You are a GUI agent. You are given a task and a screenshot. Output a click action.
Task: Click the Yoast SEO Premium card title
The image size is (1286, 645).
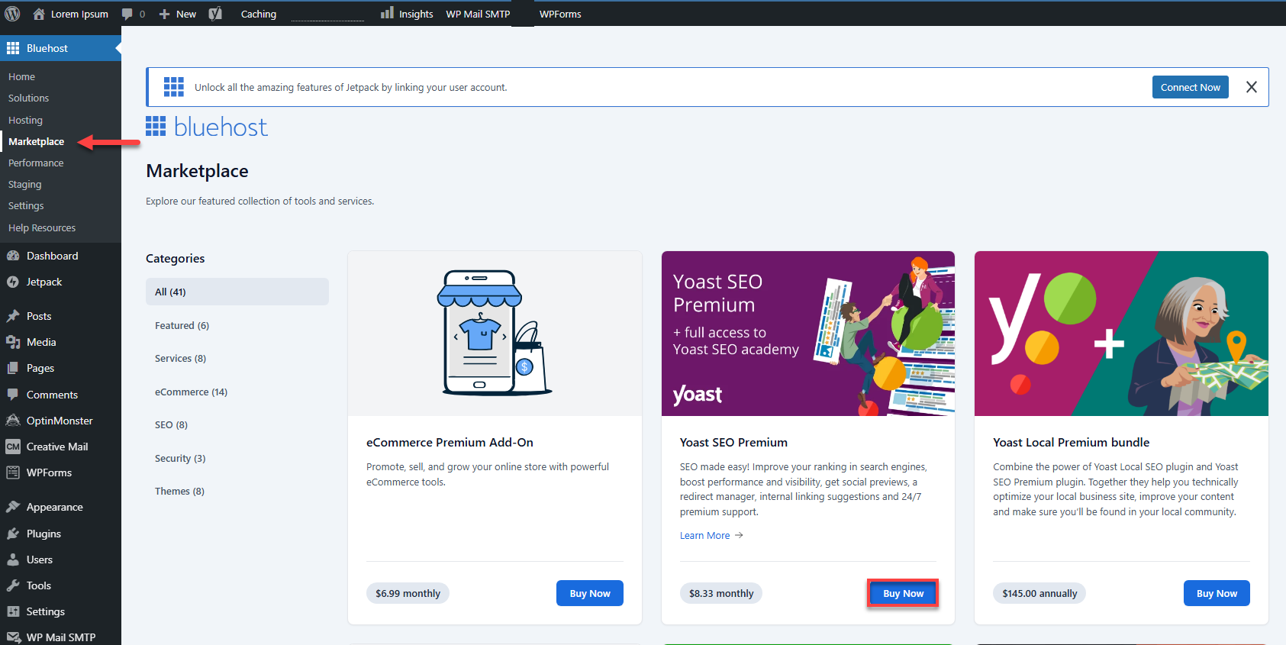pyautogui.click(x=733, y=442)
